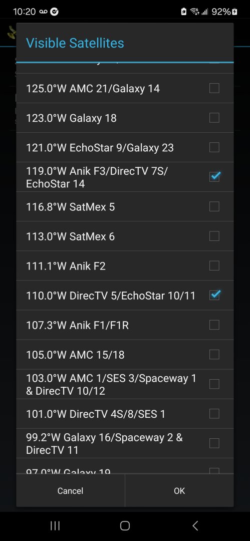Image resolution: width=250 pixels, height=541 pixels.
Task: Uncheck the 119.0°W Anik F3 checkbox
Action: point(214,177)
